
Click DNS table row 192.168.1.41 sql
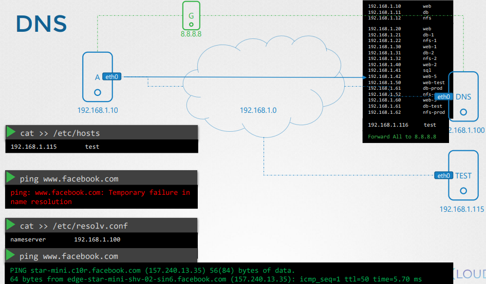[x=400, y=70]
